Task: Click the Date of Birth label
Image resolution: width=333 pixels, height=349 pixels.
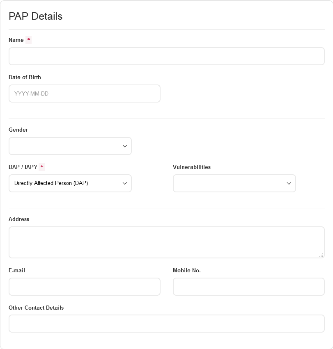Action: (x=25, y=77)
